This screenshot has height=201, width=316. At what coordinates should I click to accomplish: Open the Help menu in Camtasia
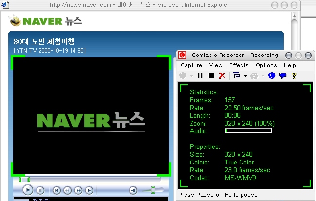point(290,65)
